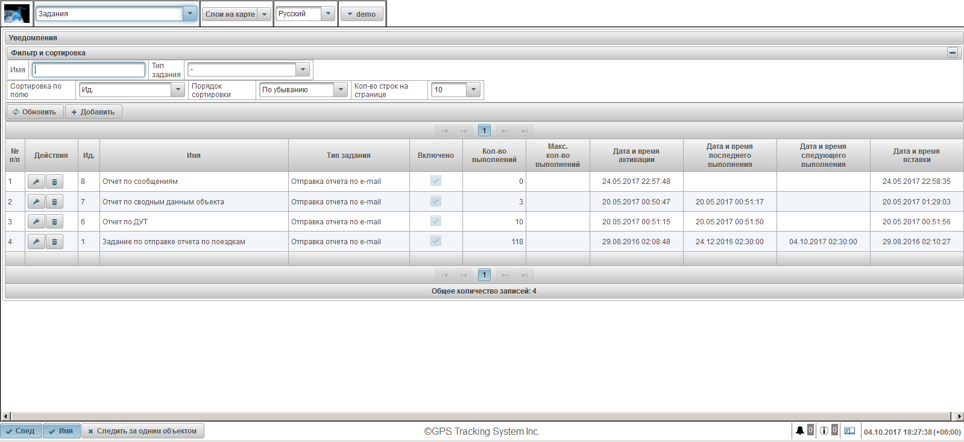This screenshot has width=964, height=442.
Task: Click the trash icon for 'Отчет по сводным данным объекта'
Action: (54, 202)
